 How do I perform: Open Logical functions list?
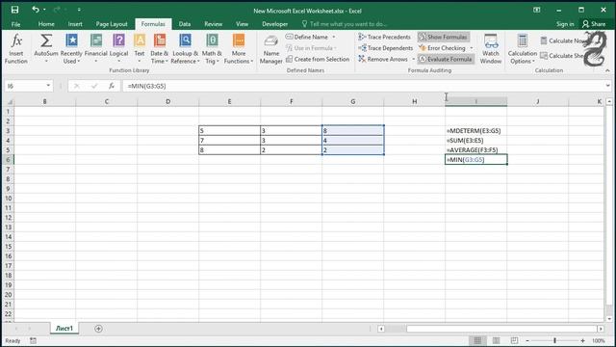(118, 49)
